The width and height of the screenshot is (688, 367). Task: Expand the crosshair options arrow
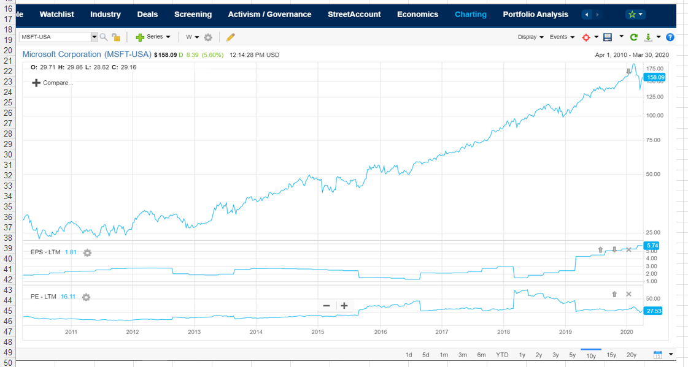597,37
